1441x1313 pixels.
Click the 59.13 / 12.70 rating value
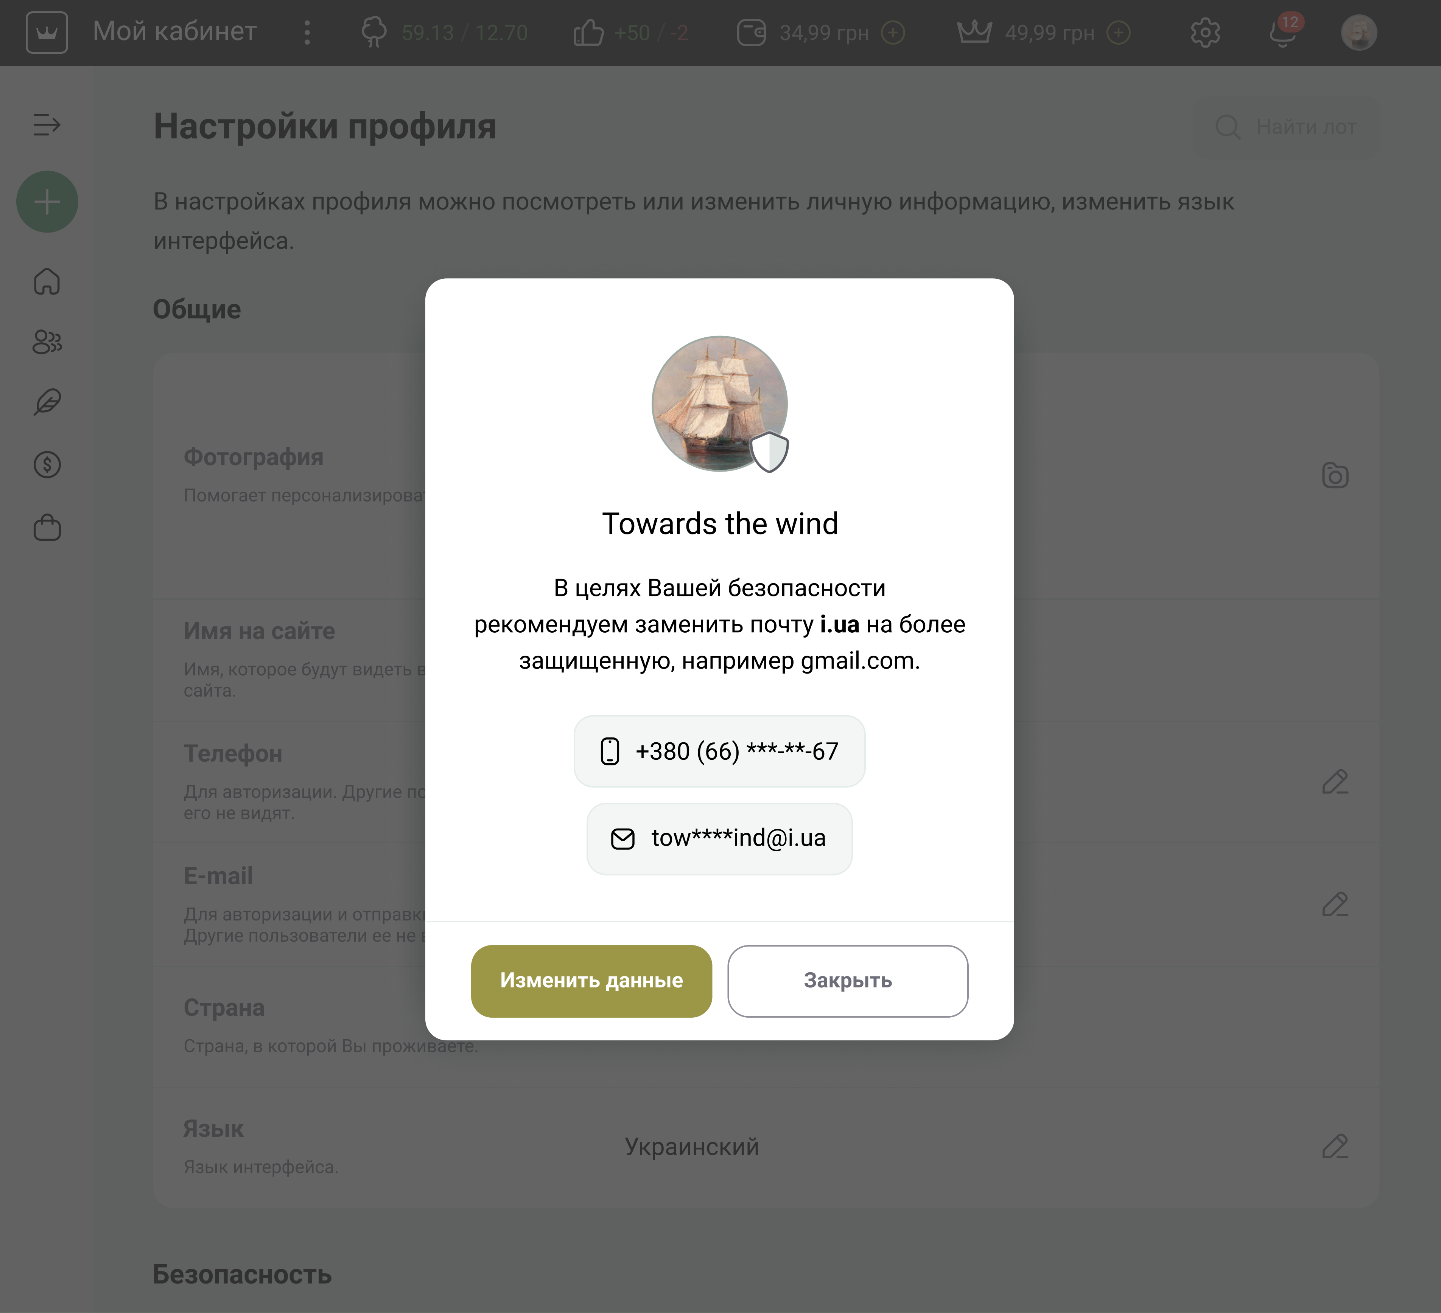tap(465, 33)
